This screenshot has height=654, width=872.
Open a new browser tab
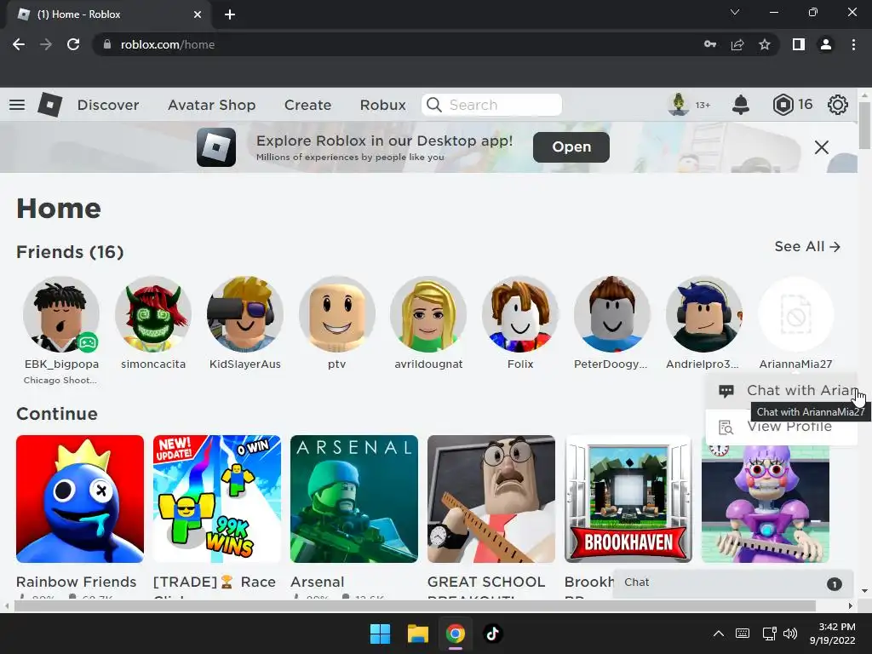(230, 14)
